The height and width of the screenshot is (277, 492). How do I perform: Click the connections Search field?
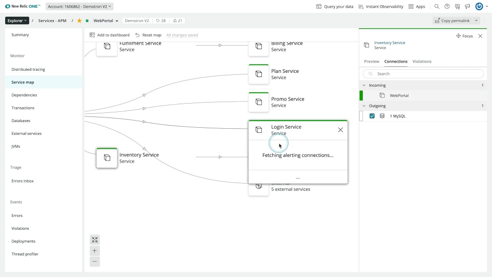[423, 74]
